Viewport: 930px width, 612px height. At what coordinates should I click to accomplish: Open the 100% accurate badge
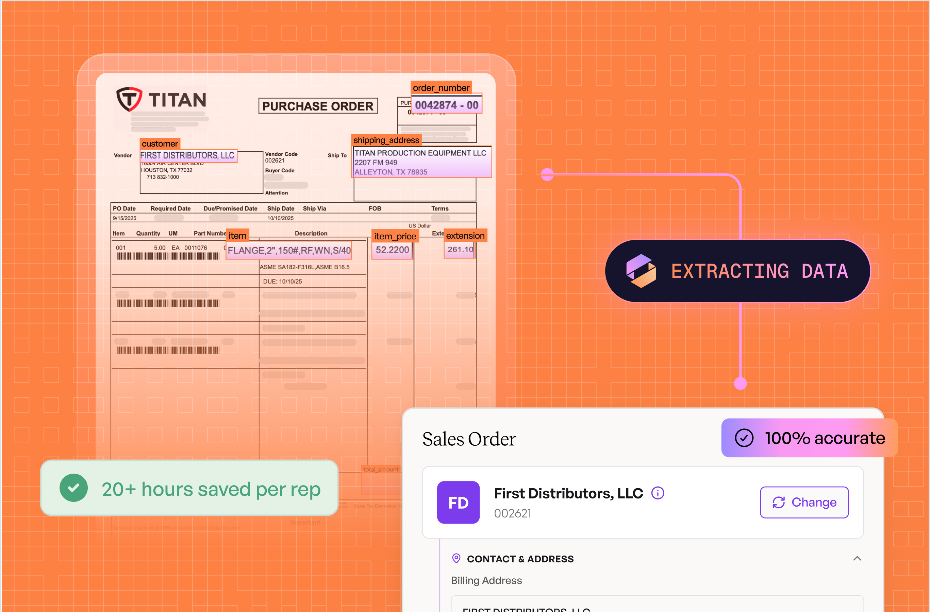tap(809, 438)
